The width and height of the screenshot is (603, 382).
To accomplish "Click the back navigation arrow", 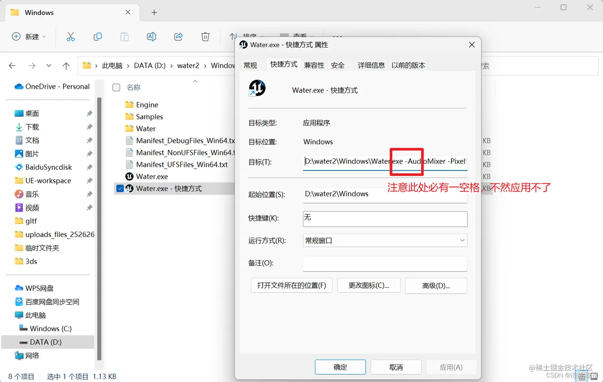I will [12, 65].
